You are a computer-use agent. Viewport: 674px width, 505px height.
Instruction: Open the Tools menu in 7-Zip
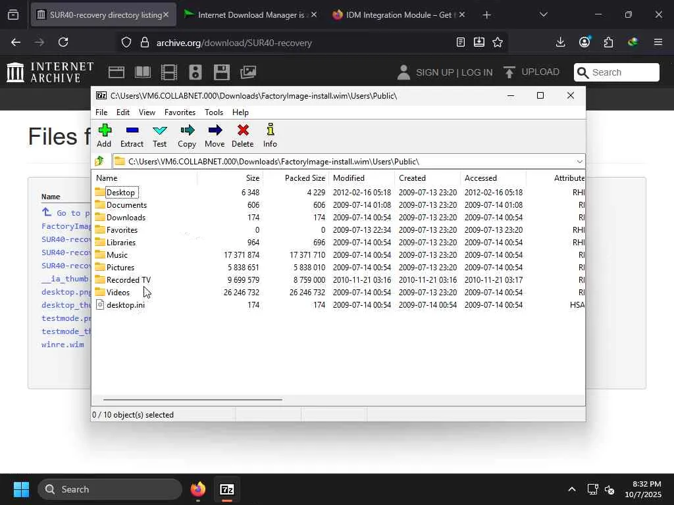point(214,112)
